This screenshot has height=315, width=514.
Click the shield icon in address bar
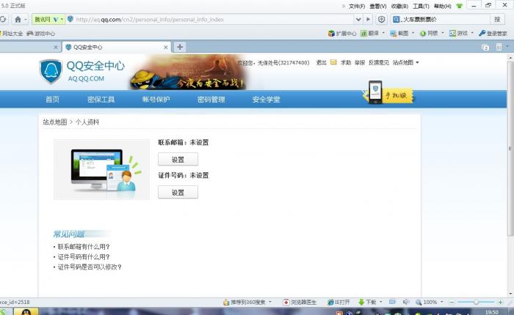[x=70, y=19]
